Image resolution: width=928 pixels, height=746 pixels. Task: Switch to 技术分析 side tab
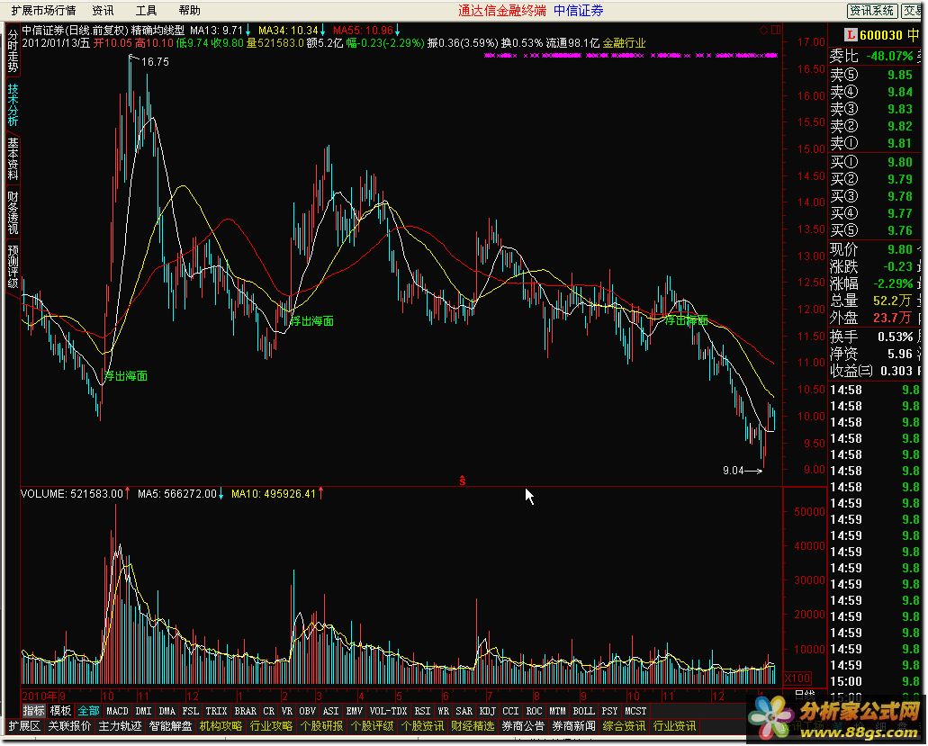click(x=13, y=104)
